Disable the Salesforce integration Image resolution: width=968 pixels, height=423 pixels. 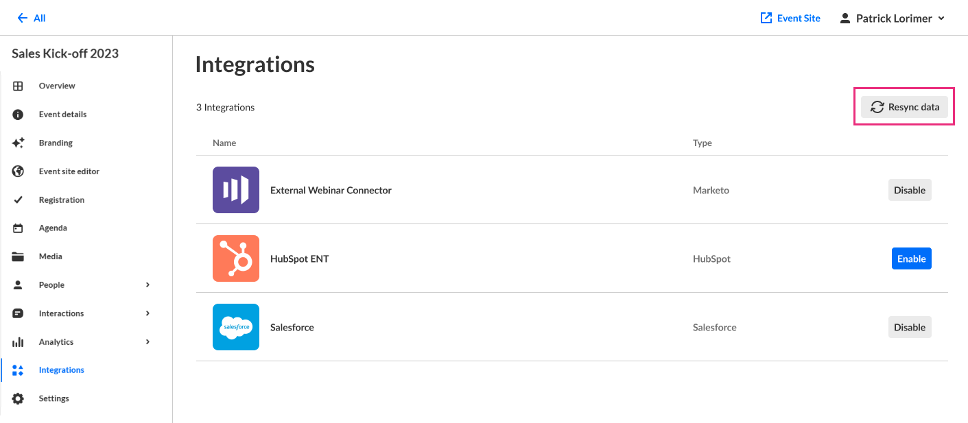click(910, 327)
